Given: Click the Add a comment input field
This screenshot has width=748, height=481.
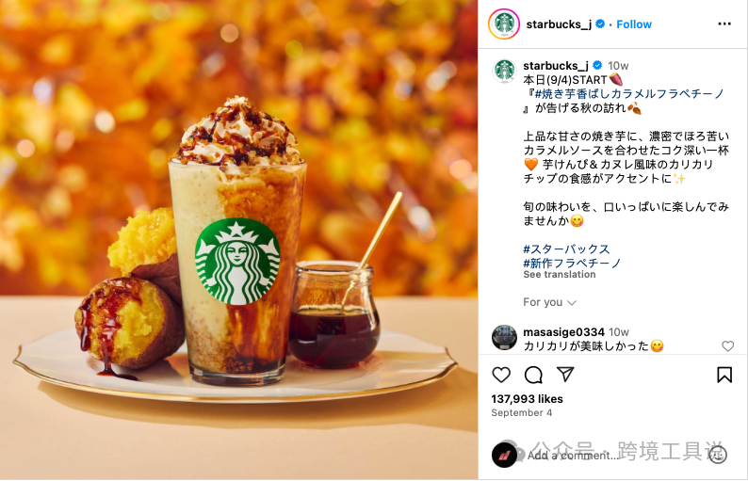Looking at the screenshot, I should (x=615, y=456).
